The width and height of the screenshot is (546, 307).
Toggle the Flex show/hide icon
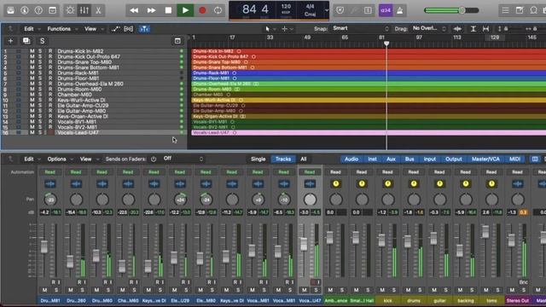coord(129,29)
